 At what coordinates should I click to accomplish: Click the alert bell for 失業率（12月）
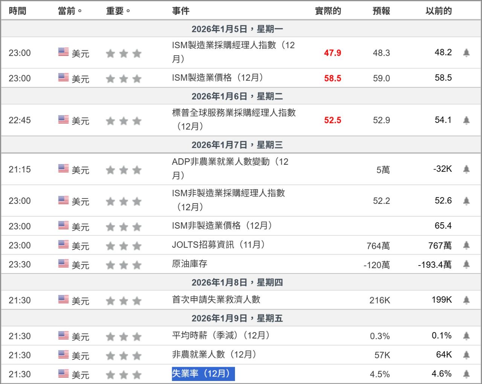(x=466, y=374)
